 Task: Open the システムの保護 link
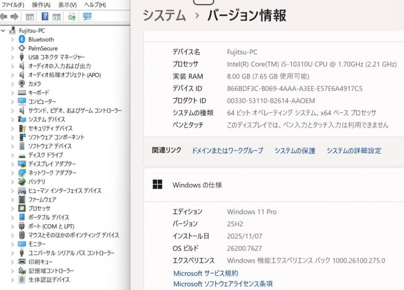click(295, 151)
